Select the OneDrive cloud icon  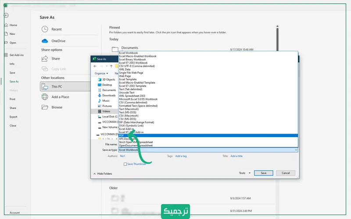pyautogui.click(x=45, y=41)
